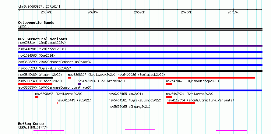Screen dimensions: 271x134
Task: Click the 20710k ruler position label
Action: [233, 12]
